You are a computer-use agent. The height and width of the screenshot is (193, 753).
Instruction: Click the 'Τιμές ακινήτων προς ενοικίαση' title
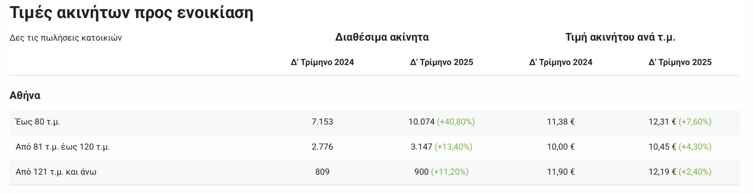131,13
